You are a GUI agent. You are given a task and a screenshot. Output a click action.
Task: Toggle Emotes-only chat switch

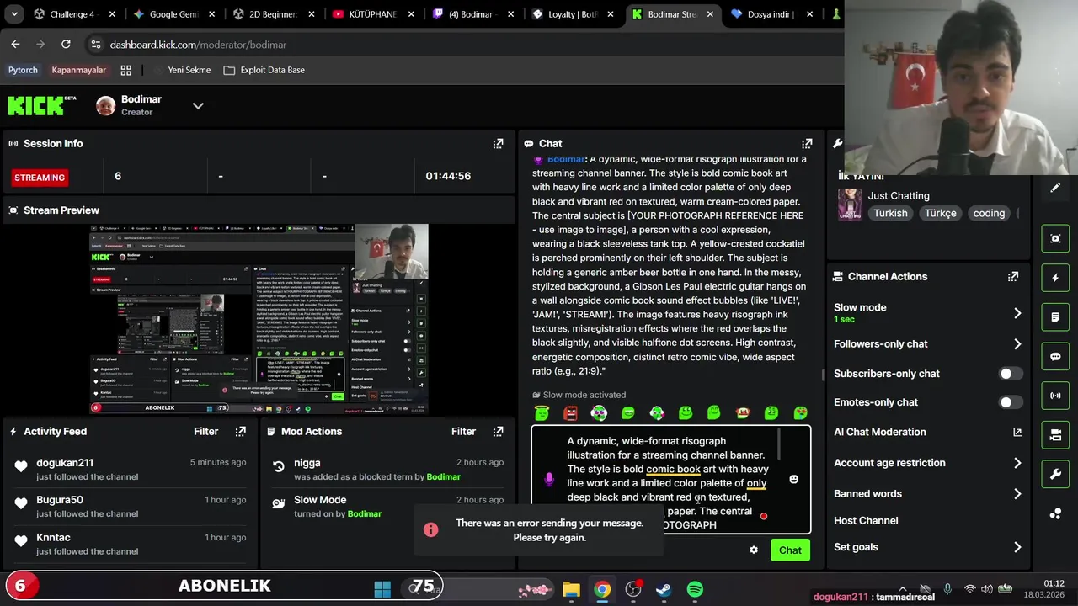point(1011,402)
